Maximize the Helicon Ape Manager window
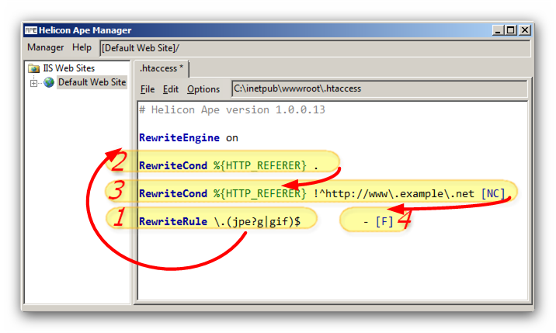The image size is (556, 333). click(x=510, y=30)
